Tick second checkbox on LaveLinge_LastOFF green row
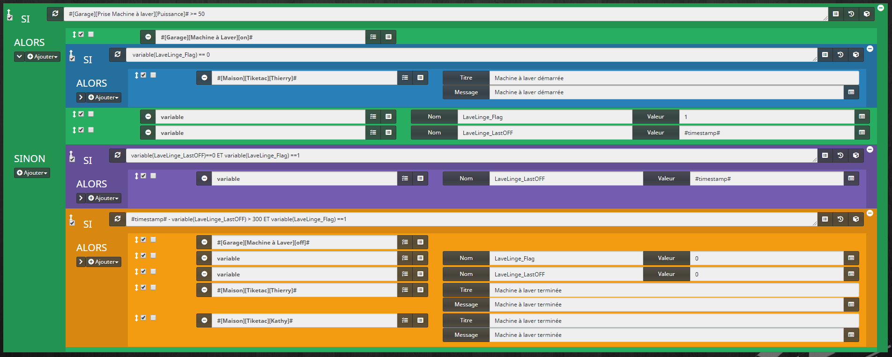892x357 pixels. tap(91, 130)
